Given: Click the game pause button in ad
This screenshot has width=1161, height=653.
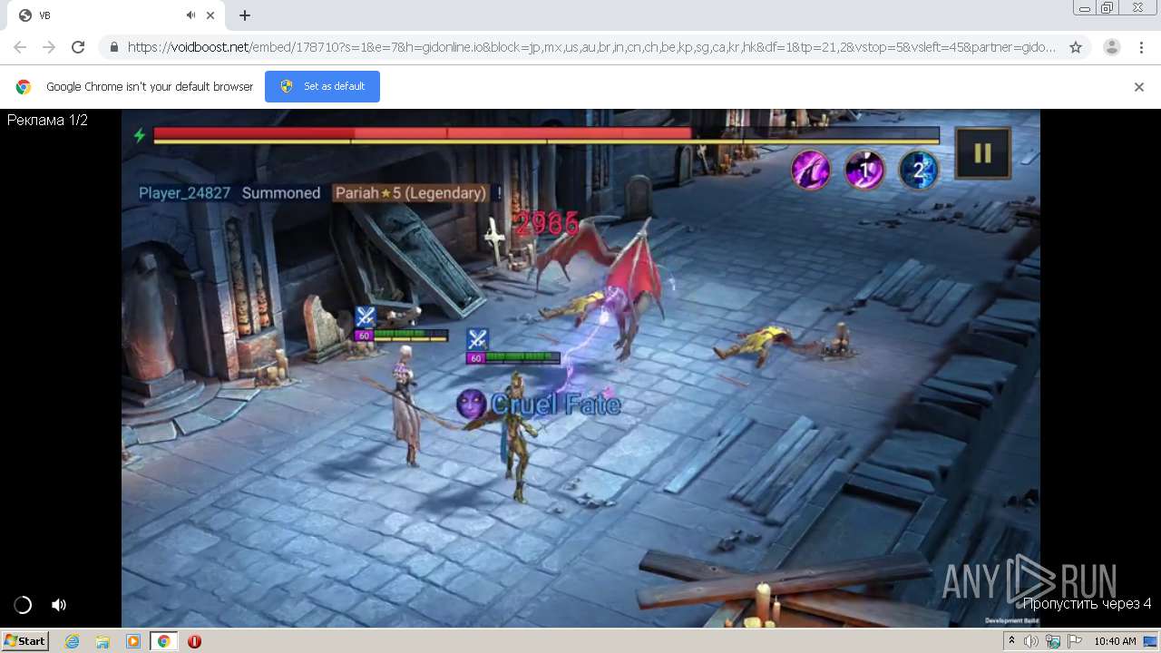Looking at the screenshot, I should 982,152.
